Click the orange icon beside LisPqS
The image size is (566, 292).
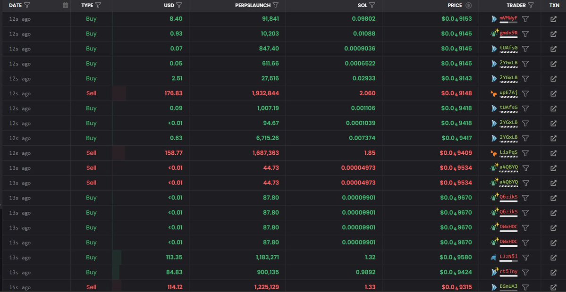tap(494, 153)
